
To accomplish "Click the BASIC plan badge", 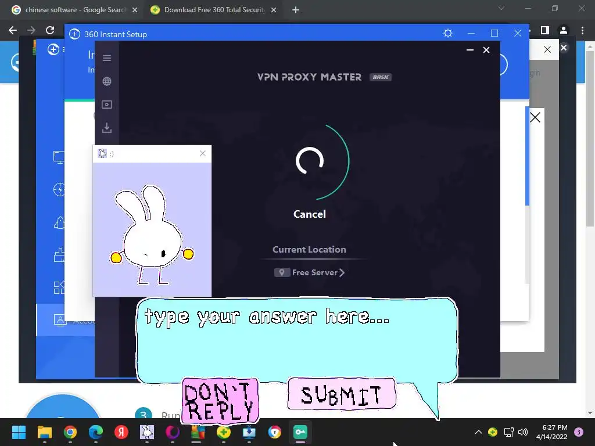I will [381, 77].
